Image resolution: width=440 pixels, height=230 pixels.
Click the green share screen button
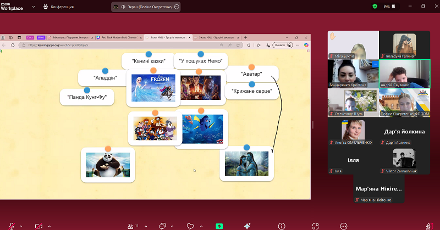[219, 226]
